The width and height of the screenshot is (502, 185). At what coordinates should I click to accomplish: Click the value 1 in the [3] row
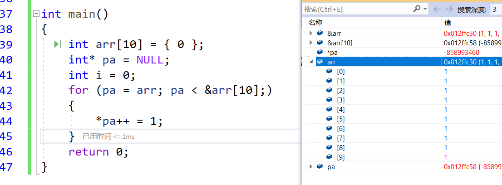click(446, 100)
